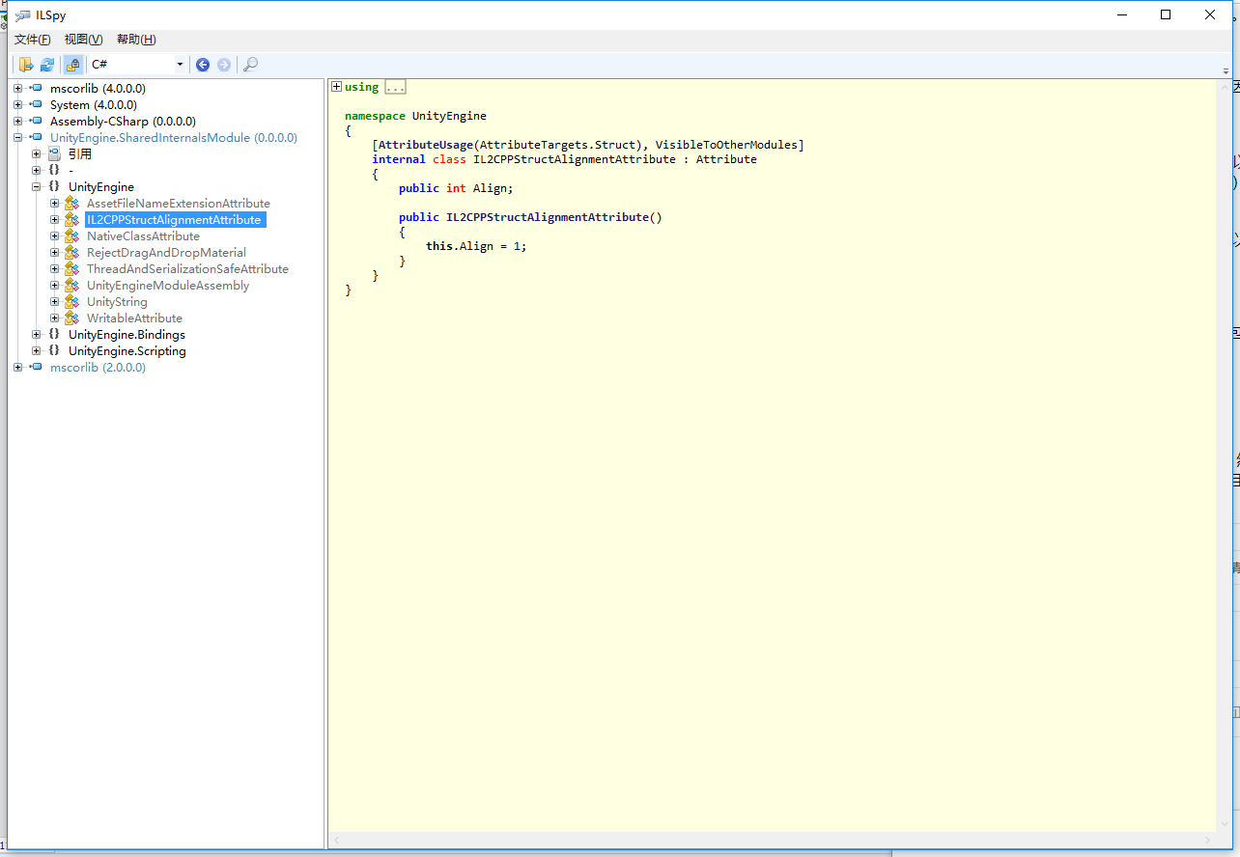Select UnityEngineModuleAssembly tree item

tap(168, 286)
